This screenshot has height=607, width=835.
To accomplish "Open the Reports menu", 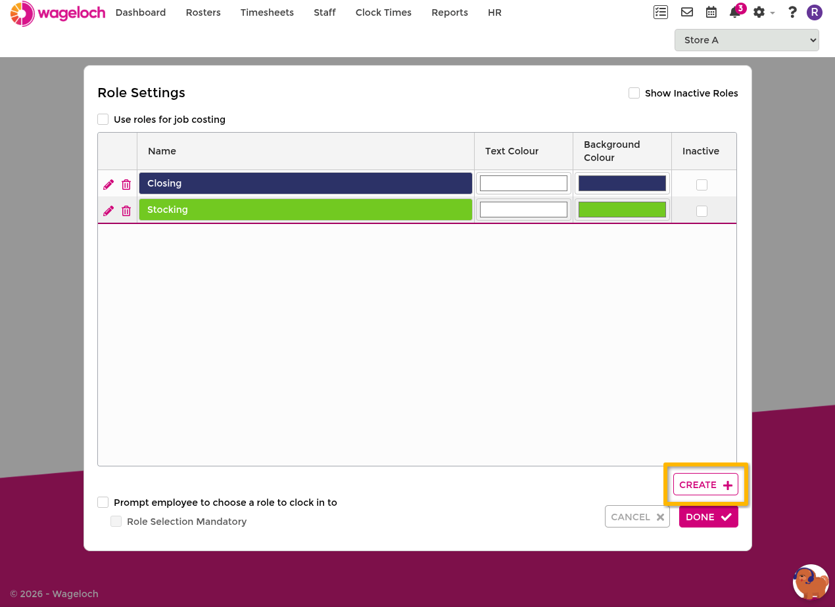I will pos(450,12).
